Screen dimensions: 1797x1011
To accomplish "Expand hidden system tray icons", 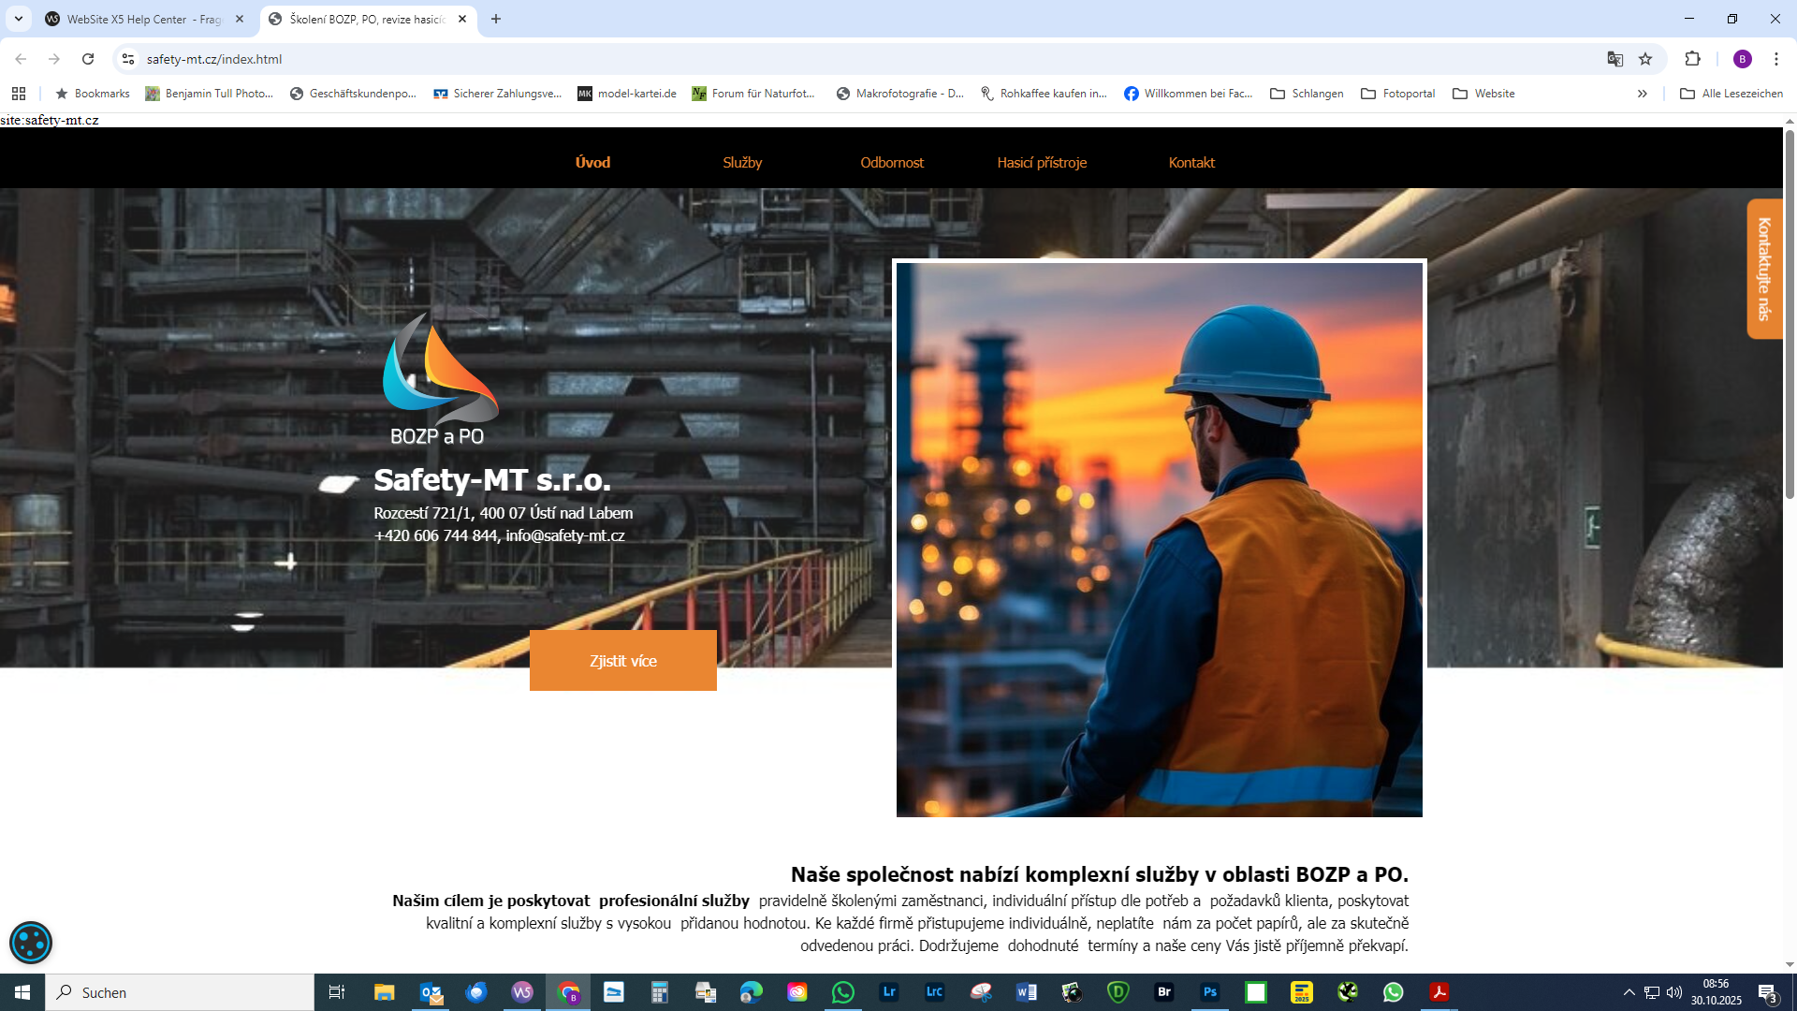I will point(1629,992).
